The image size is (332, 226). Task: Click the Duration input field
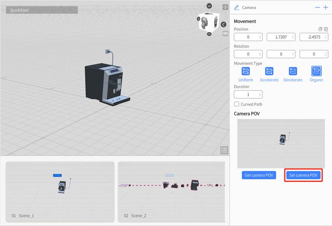coord(248,94)
